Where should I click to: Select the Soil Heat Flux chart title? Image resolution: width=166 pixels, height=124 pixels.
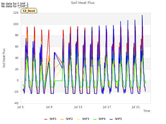click(x=83, y=3)
